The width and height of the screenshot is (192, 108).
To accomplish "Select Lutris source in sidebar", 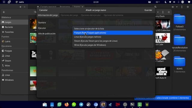I will (x=14, y=41).
